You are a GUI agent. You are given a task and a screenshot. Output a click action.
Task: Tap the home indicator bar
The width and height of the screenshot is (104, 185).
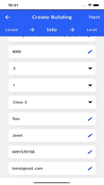52,183
